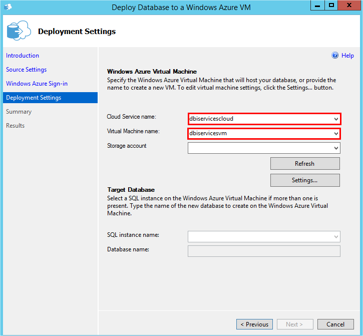Cancel the deployment wizard
Viewport: 363px width, 336px height.
(x=335, y=324)
